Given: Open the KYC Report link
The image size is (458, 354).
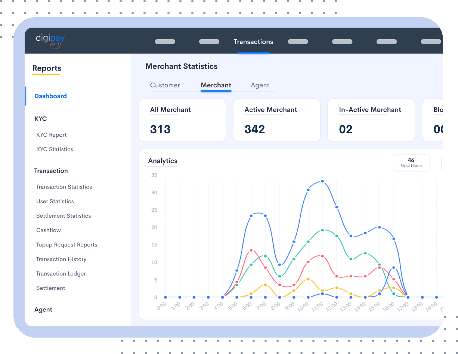Looking at the screenshot, I should pyautogui.click(x=52, y=135).
